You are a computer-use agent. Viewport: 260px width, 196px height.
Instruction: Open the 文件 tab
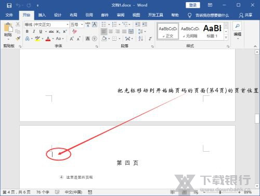9,15
